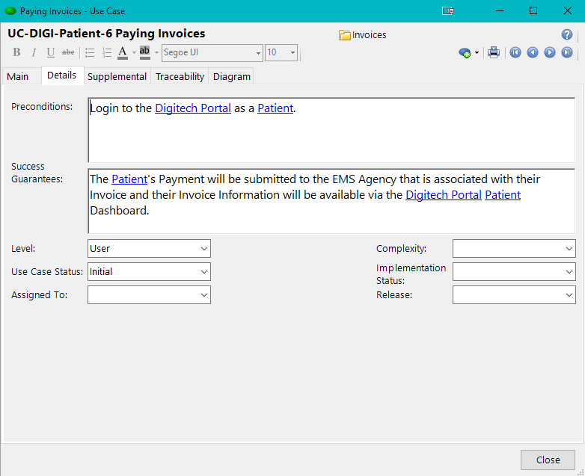
Task: Toggle underline formatting
Action: (x=50, y=52)
